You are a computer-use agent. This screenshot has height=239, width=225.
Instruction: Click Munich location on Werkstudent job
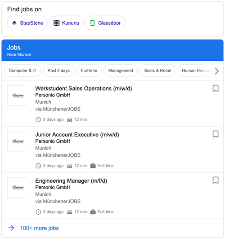tap(43, 102)
